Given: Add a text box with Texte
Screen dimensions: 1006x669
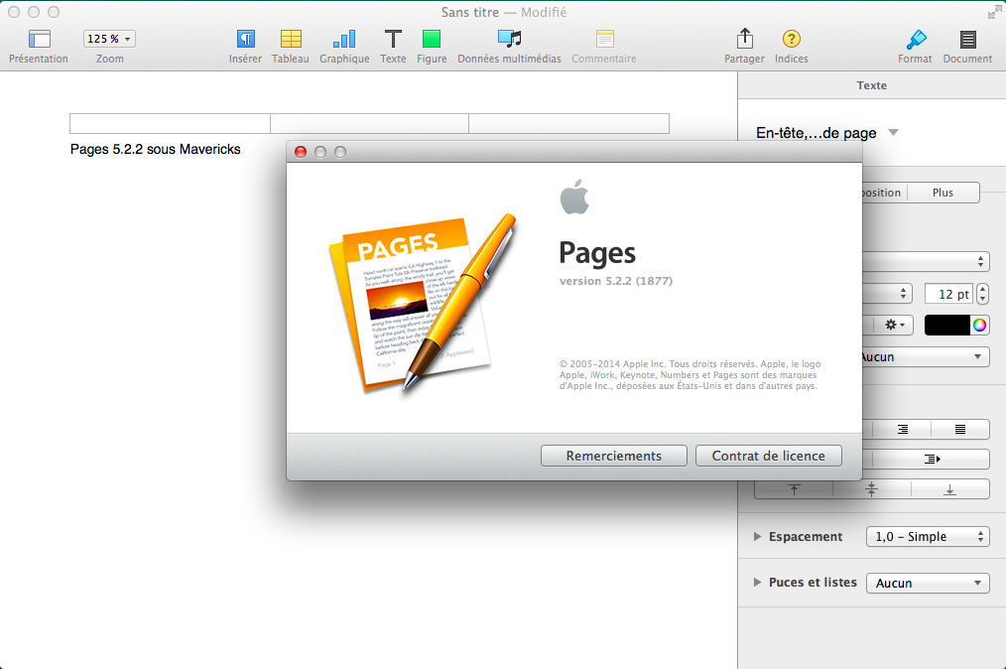Looking at the screenshot, I should pos(393,39).
